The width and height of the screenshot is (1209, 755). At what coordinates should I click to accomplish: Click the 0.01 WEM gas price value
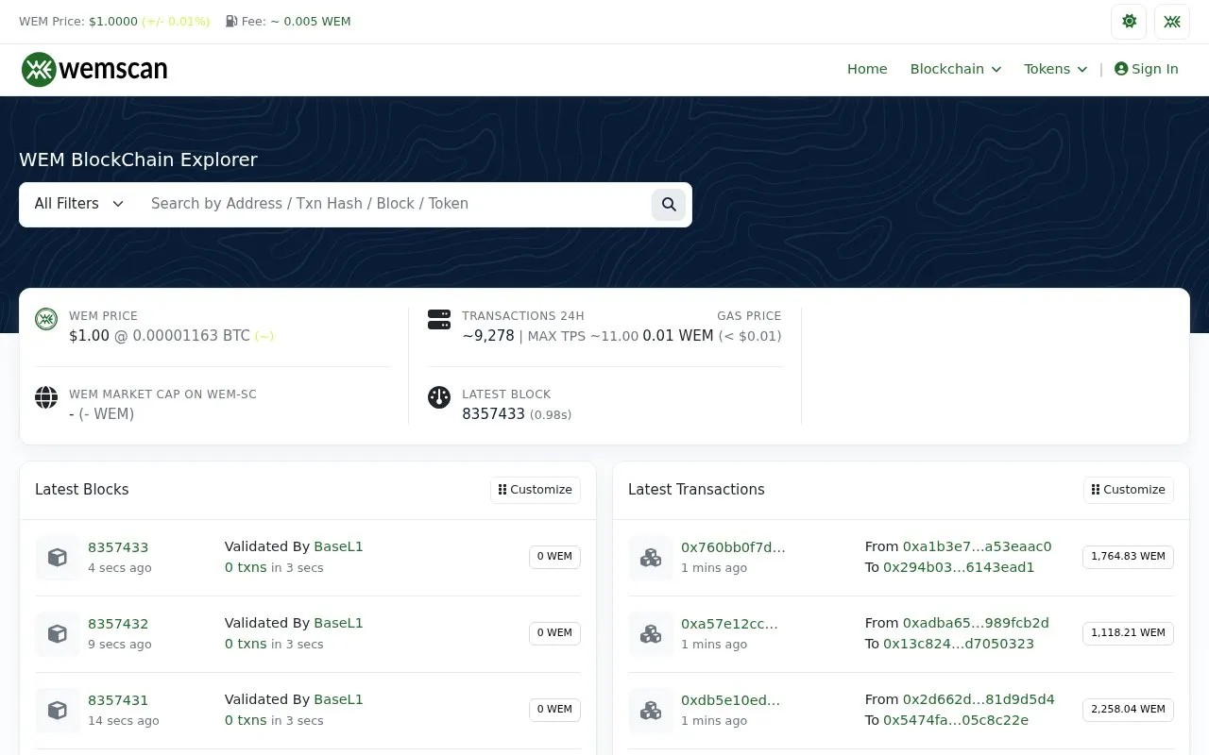[678, 336]
